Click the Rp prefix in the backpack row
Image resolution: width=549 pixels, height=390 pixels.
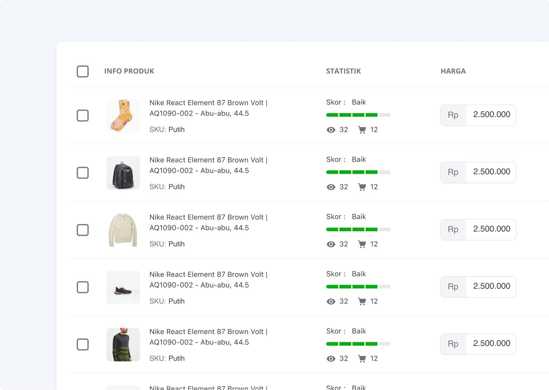pyautogui.click(x=453, y=172)
